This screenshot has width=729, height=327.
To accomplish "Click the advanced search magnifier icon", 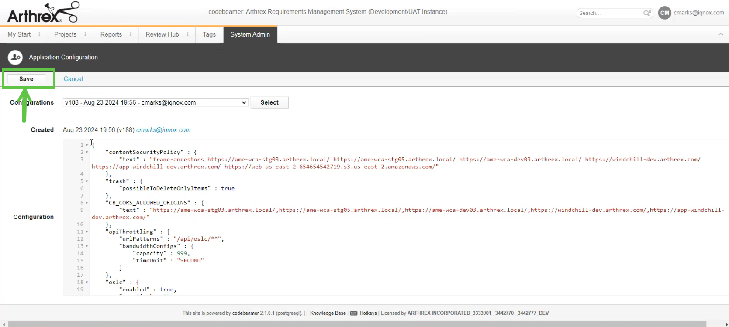I will point(647,13).
